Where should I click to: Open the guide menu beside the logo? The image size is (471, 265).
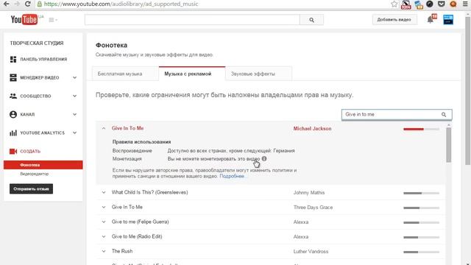click(x=53, y=20)
